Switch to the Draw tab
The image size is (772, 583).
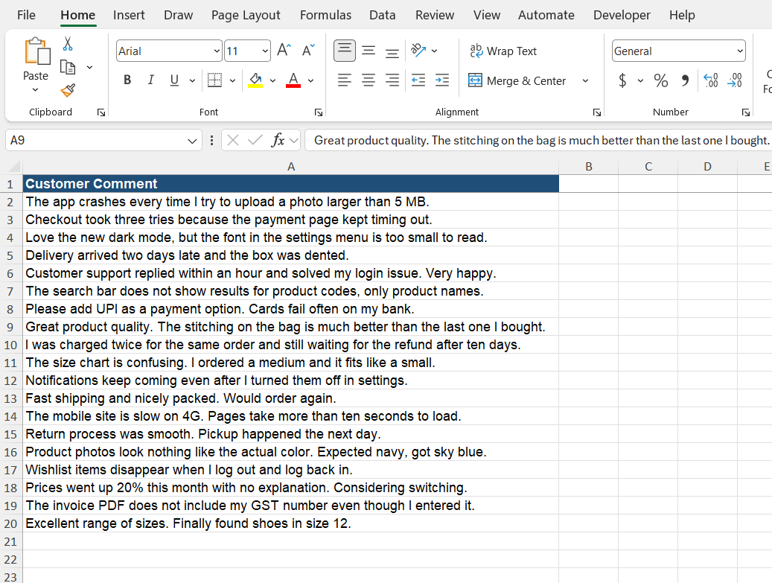[x=178, y=16]
